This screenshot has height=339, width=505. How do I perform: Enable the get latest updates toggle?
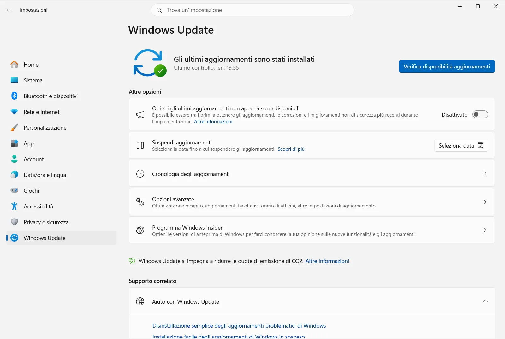coord(480,114)
